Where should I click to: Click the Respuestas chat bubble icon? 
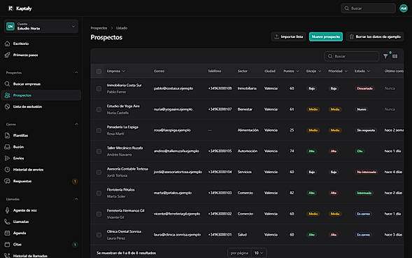pos(8,181)
